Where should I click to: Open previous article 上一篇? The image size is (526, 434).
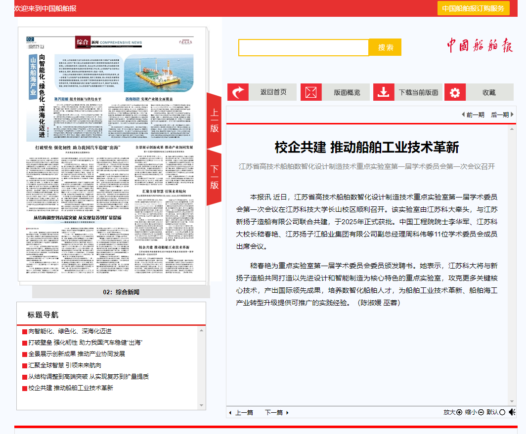(x=241, y=412)
